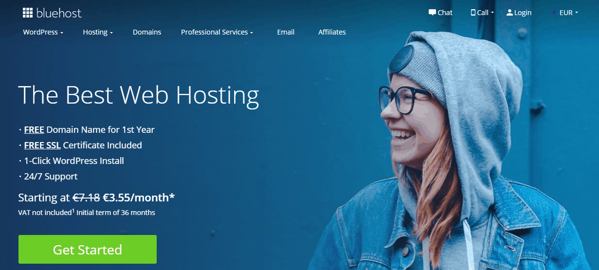The image size is (599, 270).
Task: Click "The Best Web Hosting" heading
Action: click(139, 95)
